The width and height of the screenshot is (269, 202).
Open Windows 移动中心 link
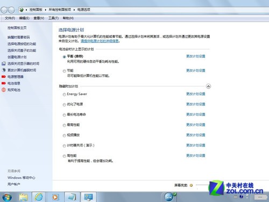point(22,178)
